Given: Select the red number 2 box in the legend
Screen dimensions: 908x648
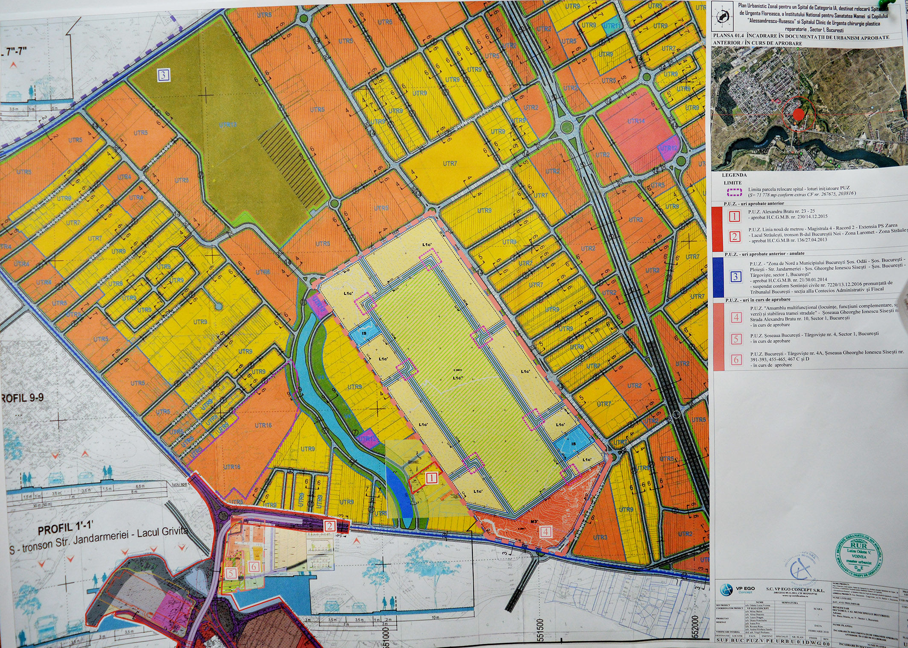Looking at the screenshot, I should [735, 236].
